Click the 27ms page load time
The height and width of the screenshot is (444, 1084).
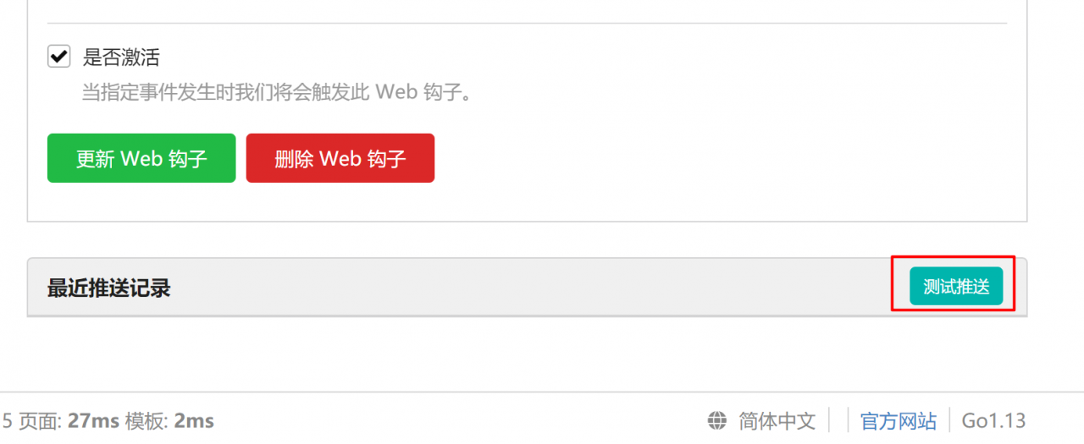click(x=93, y=420)
